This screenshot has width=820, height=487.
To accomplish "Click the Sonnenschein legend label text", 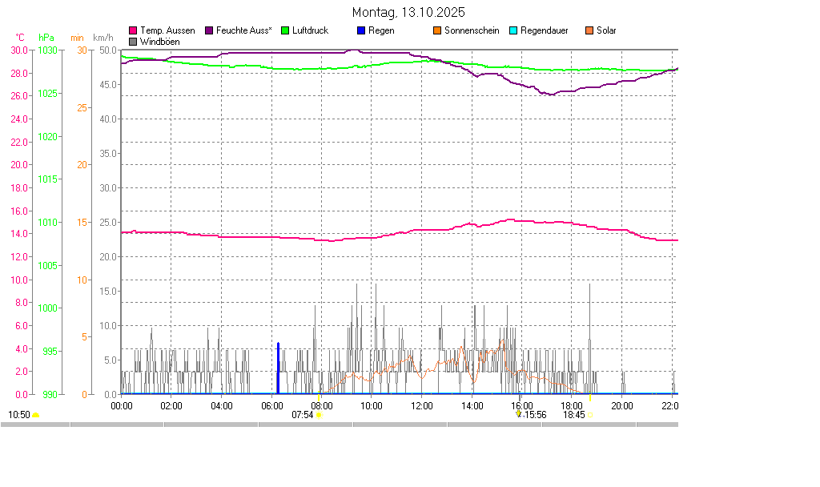I will point(472,30).
